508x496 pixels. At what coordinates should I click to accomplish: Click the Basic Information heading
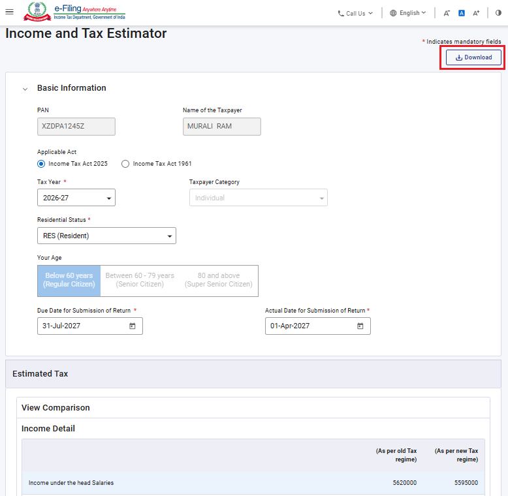[72, 88]
